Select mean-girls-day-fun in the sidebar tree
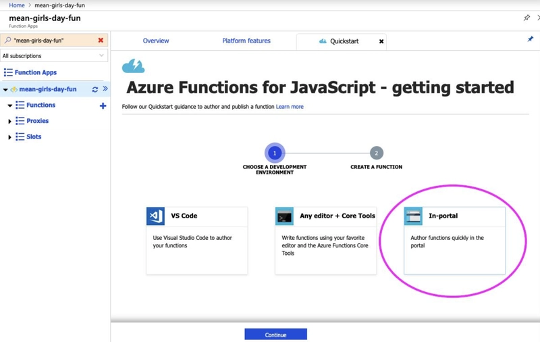This screenshot has height=342, width=540. [48, 89]
